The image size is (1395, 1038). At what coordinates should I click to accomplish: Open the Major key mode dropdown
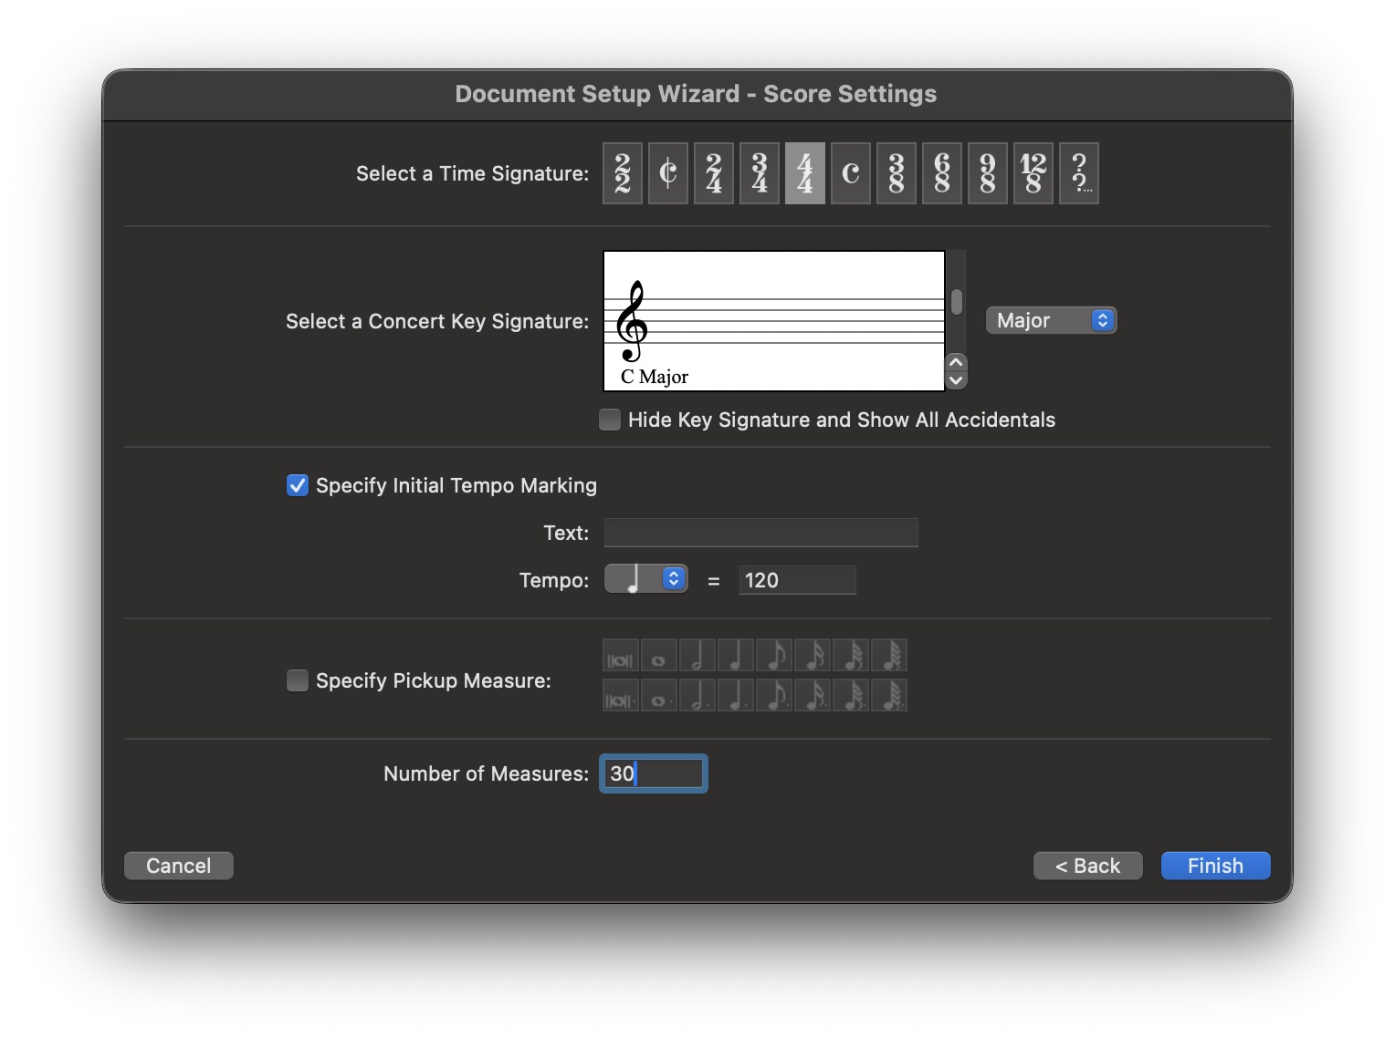tap(1050, 320)
